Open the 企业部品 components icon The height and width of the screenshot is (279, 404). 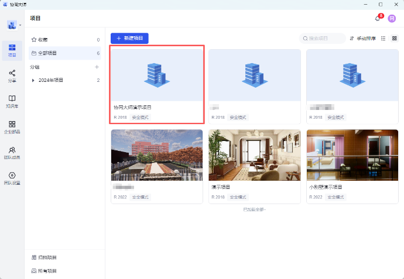[x=12, y=127]
